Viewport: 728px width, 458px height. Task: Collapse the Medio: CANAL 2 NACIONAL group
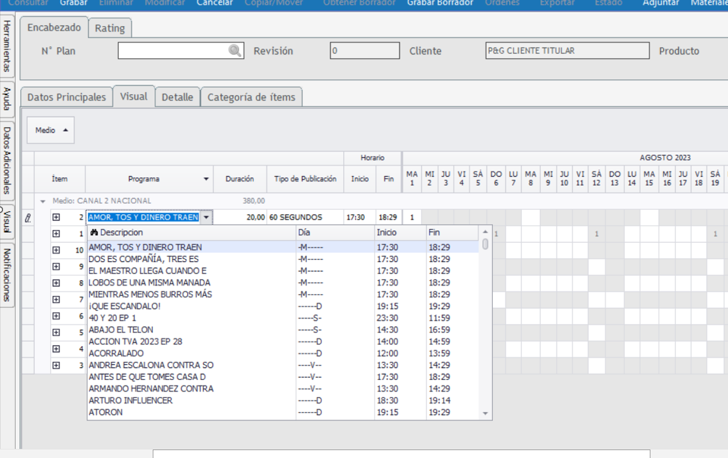click(43, 201)
